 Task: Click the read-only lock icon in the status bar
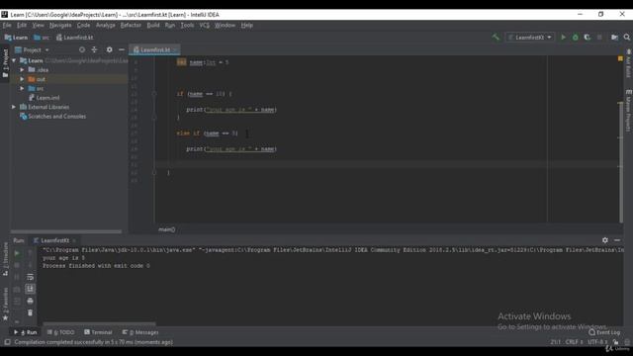(x=615, y=342)
